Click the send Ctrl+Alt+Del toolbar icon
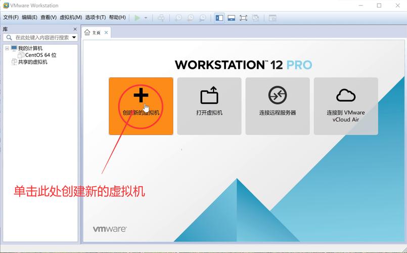The height and width of the screenshot is (253, 407). click(161, 18)
